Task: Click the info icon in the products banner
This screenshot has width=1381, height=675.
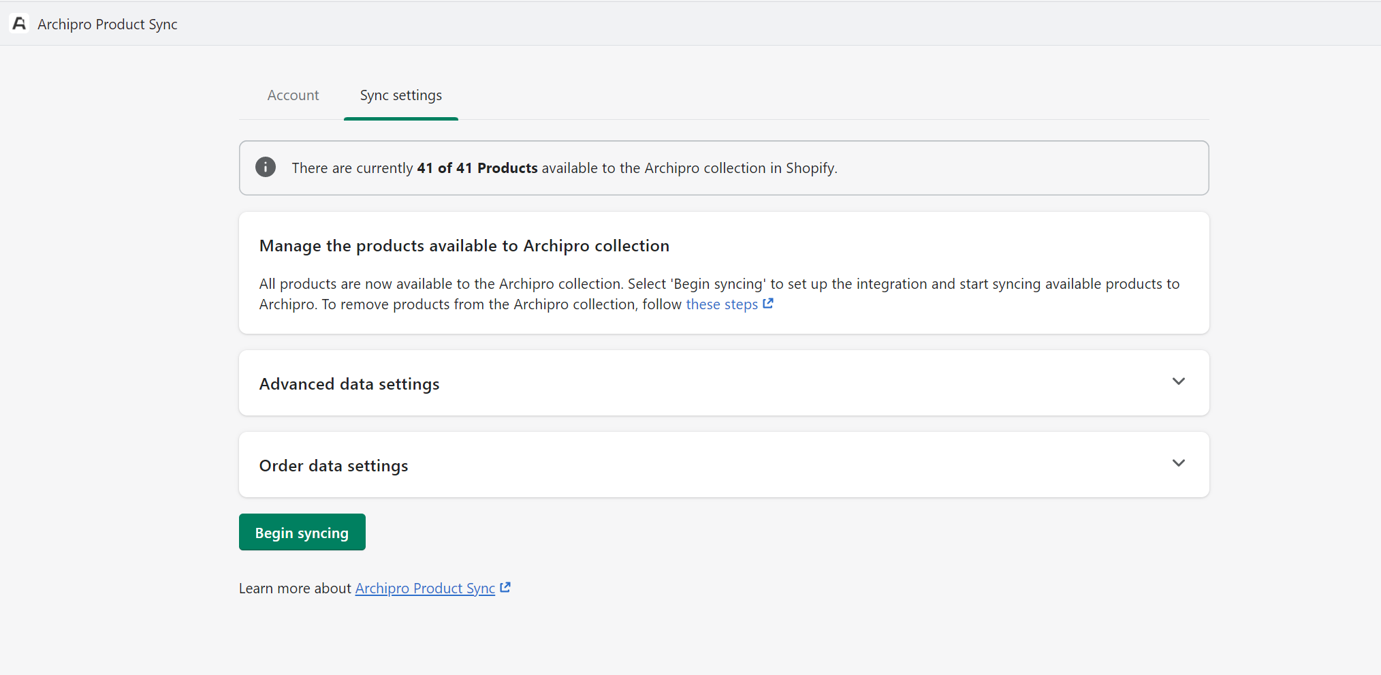Action: click(266, 167)
